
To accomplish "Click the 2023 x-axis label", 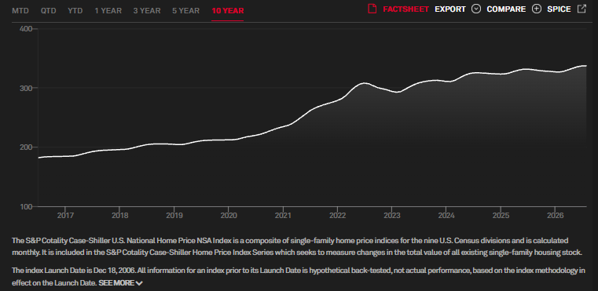I will (391, 216).
